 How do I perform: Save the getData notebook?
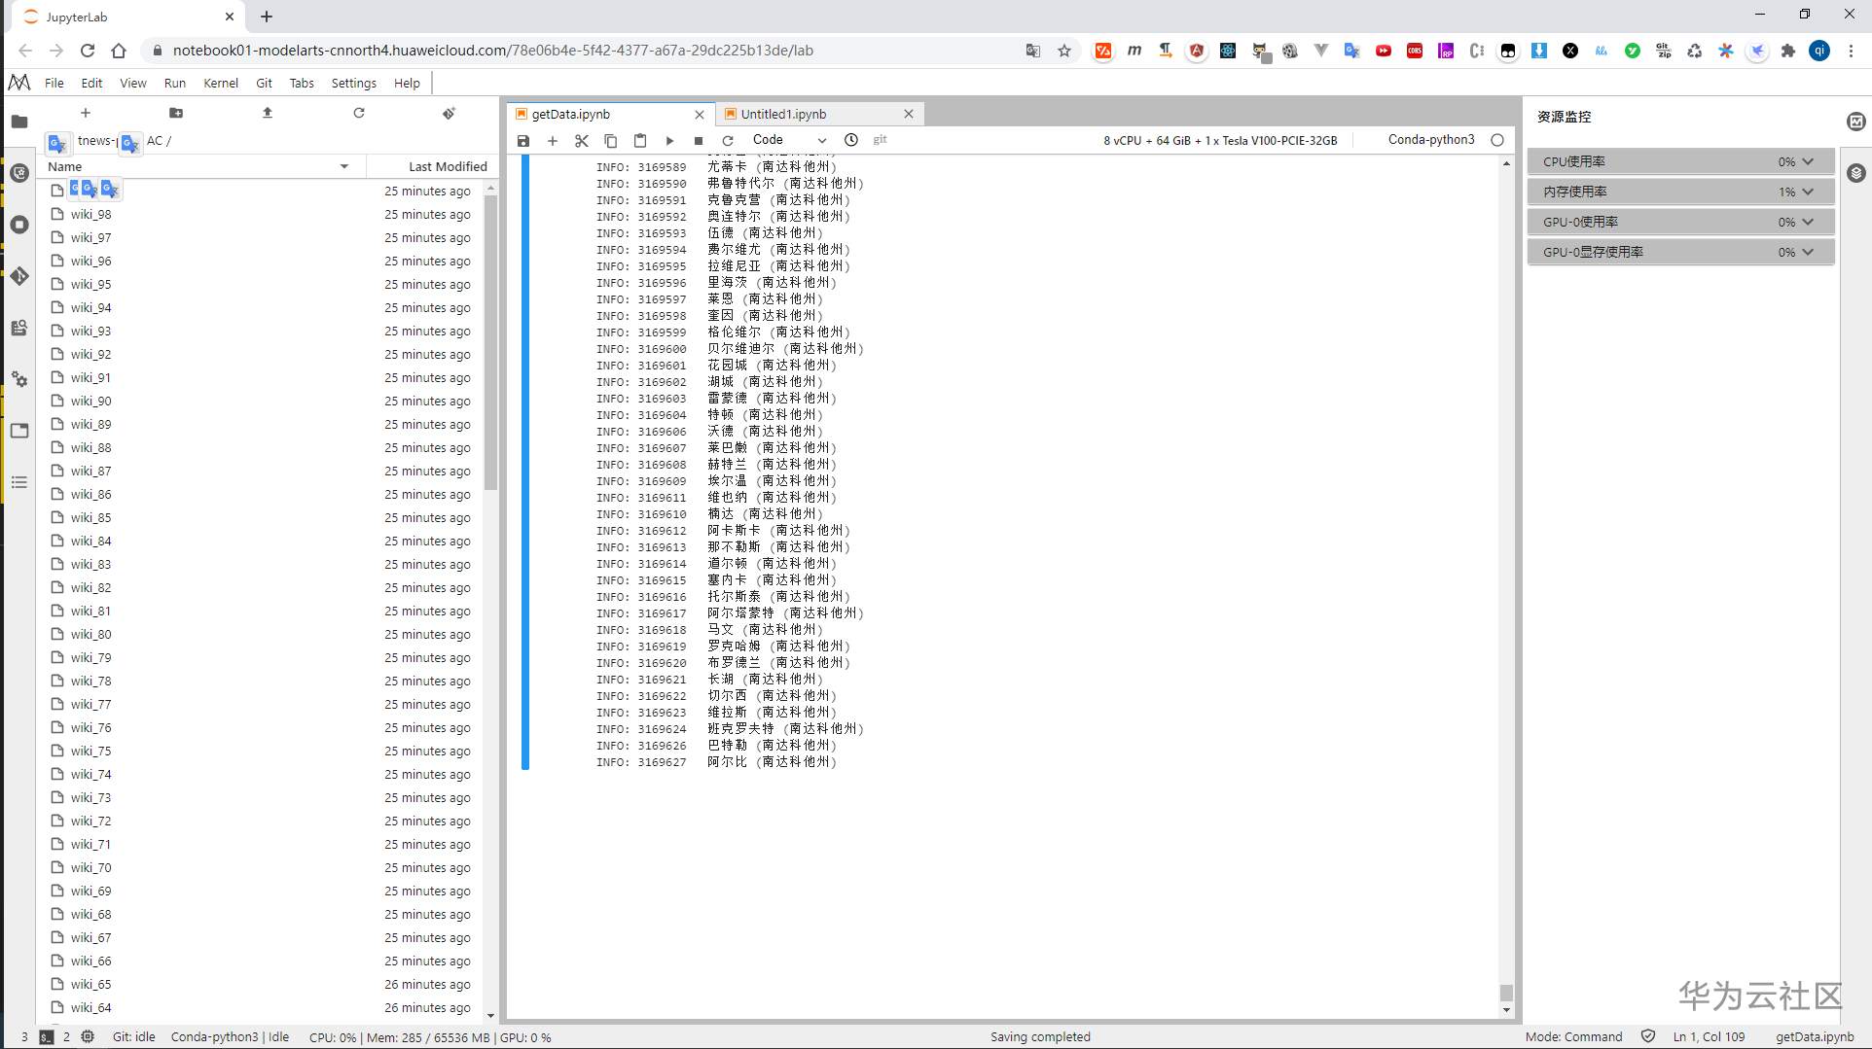pyautogui.click(x=522, y=140)
